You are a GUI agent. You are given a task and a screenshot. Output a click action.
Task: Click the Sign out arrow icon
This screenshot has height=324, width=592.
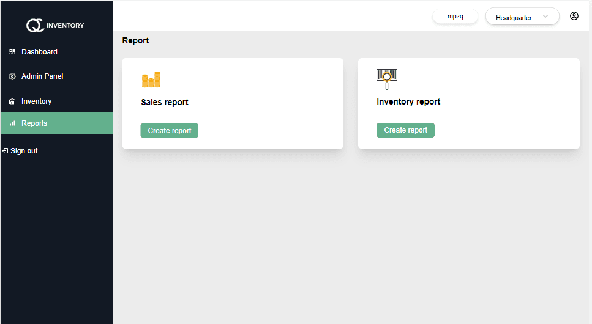click(5, 151)
